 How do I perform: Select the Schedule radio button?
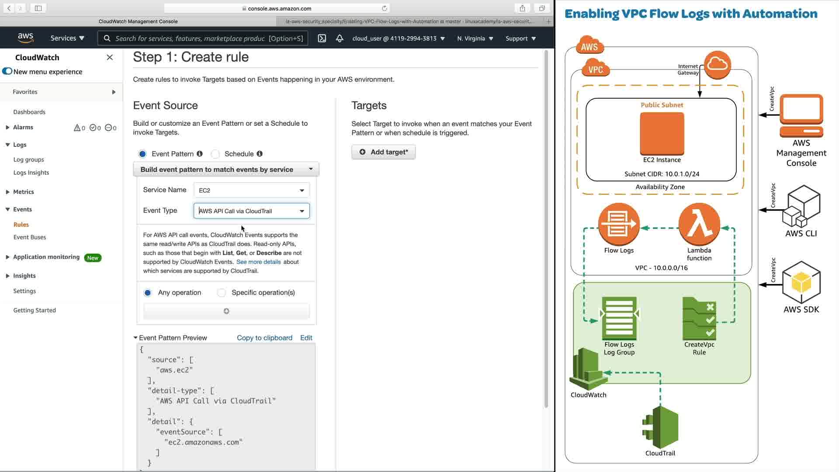pyautogui.click(x=215, y=154)
